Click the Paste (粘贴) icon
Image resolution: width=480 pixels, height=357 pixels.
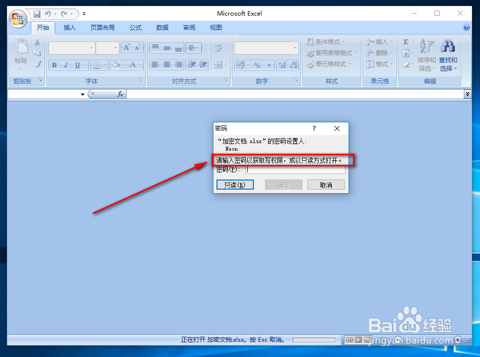tap(21, 47)
